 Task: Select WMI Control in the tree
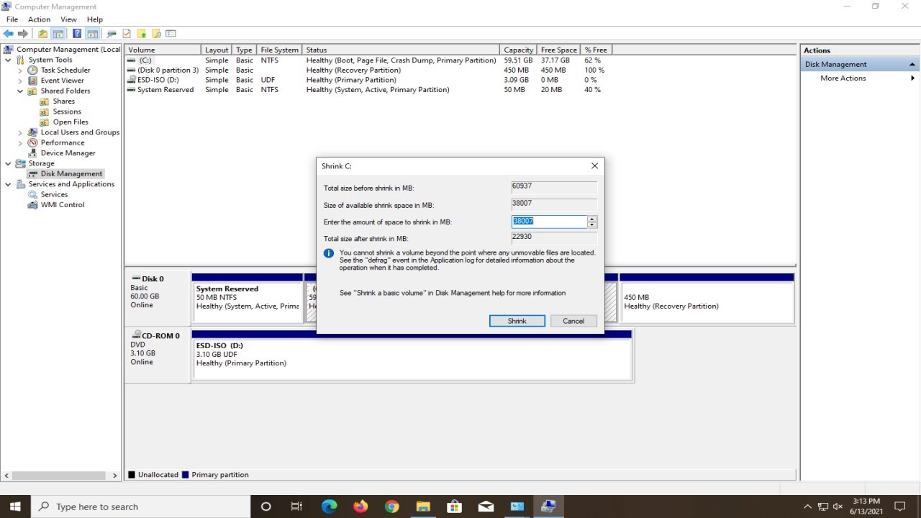63,205
